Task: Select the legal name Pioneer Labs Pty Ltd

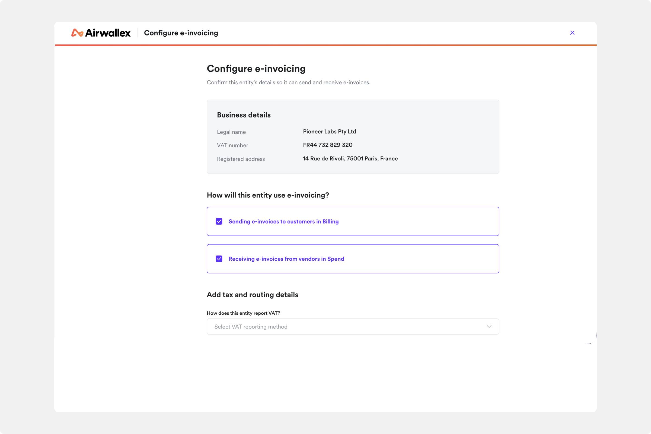Action: [x=329, y=132]
